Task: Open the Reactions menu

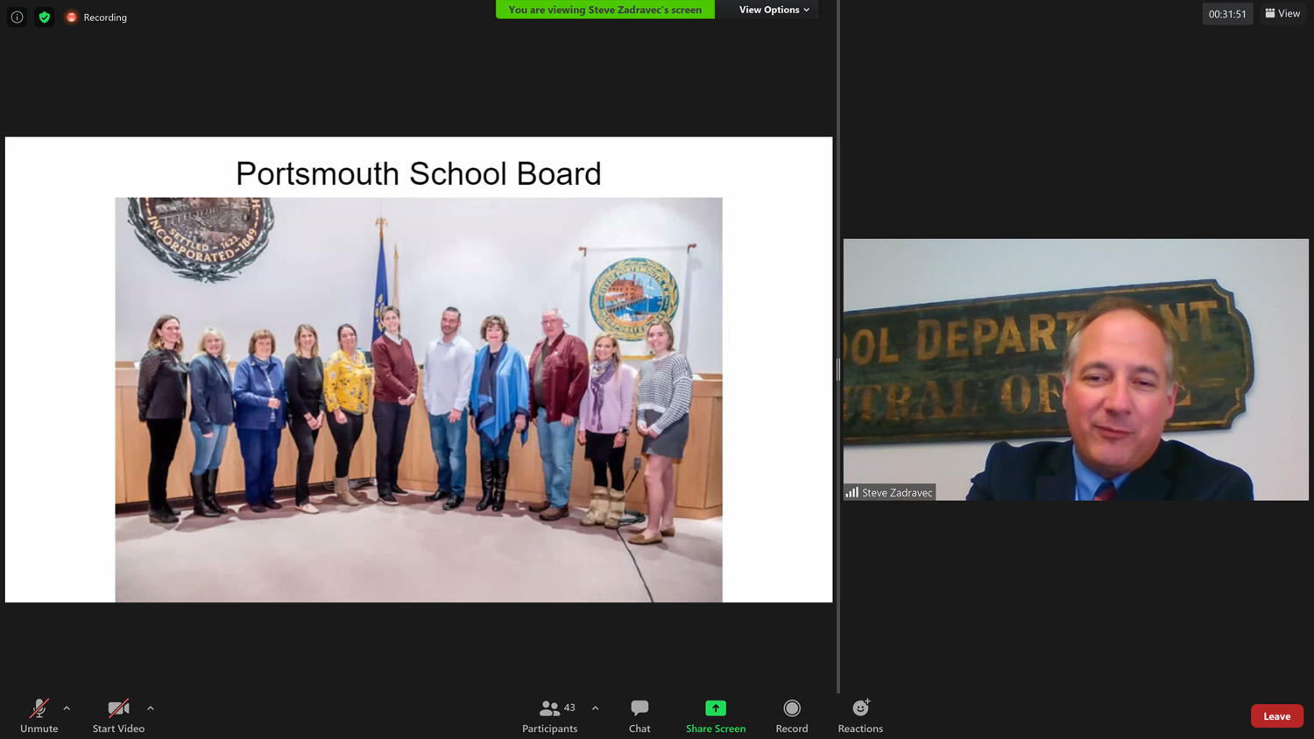Action: pyautogui.click(x=860, y=714)
